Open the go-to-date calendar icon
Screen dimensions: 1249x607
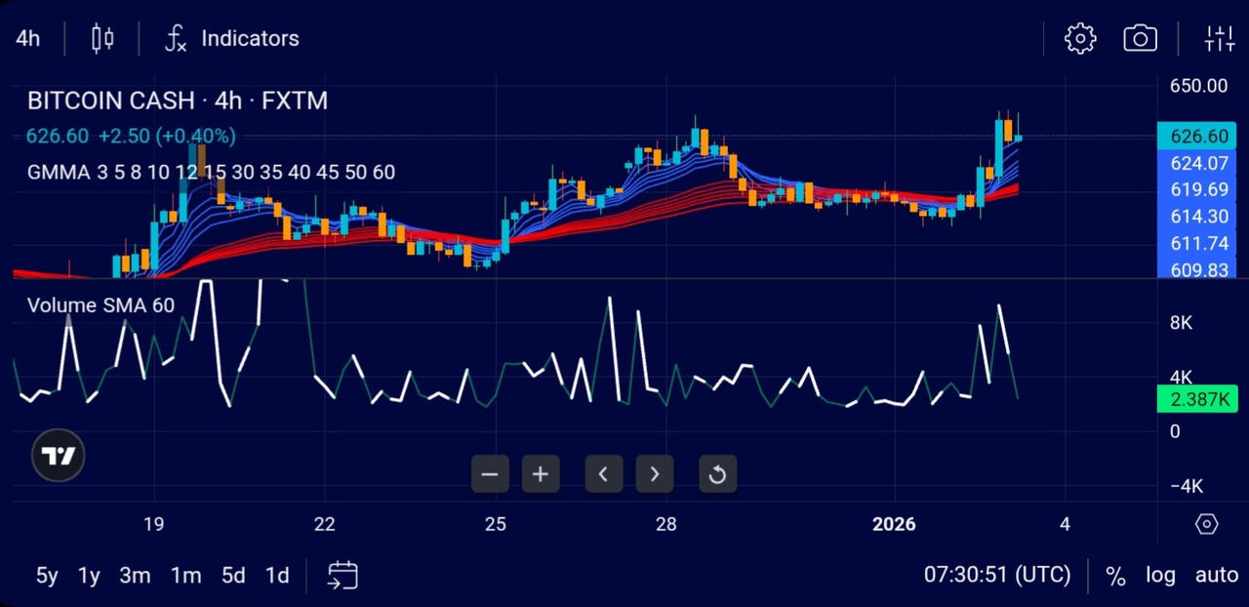click(x=342, y=575)
